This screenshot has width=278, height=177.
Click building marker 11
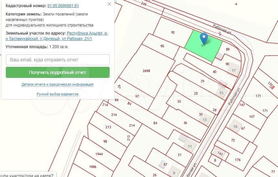pos(190,146)
